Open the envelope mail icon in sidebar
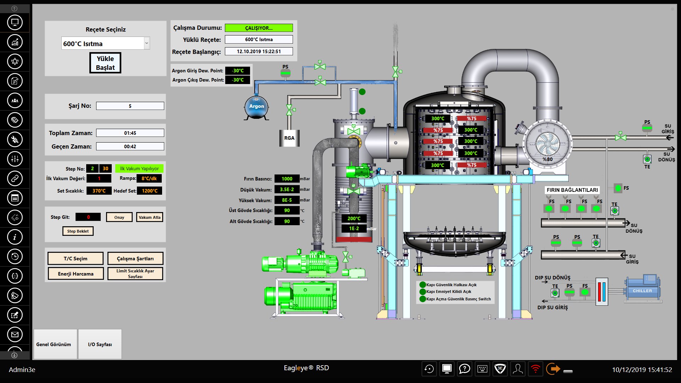 point(15,334)
